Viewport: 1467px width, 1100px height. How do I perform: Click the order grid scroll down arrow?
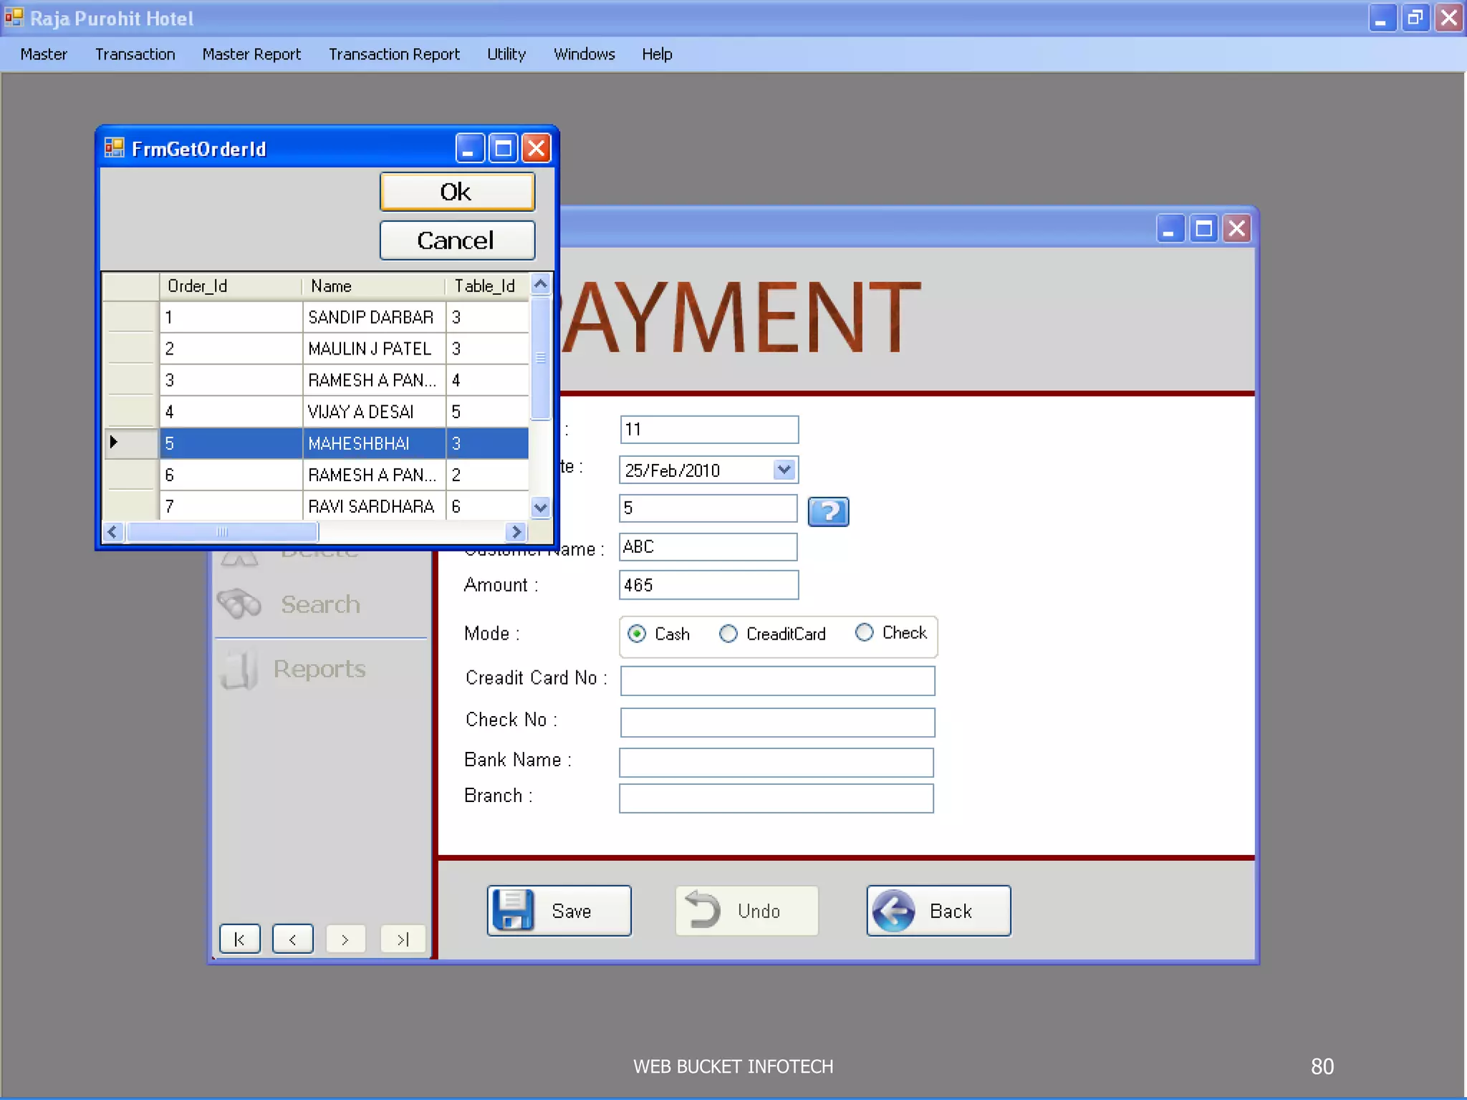pyautogui.click(x=541, y=508)
